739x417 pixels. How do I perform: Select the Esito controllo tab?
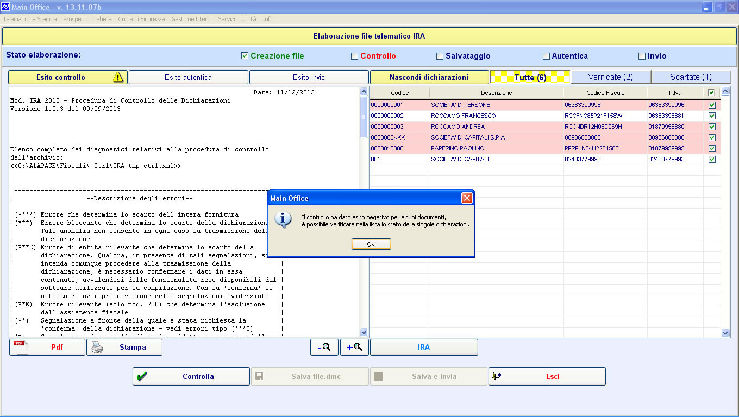(67, 77)
